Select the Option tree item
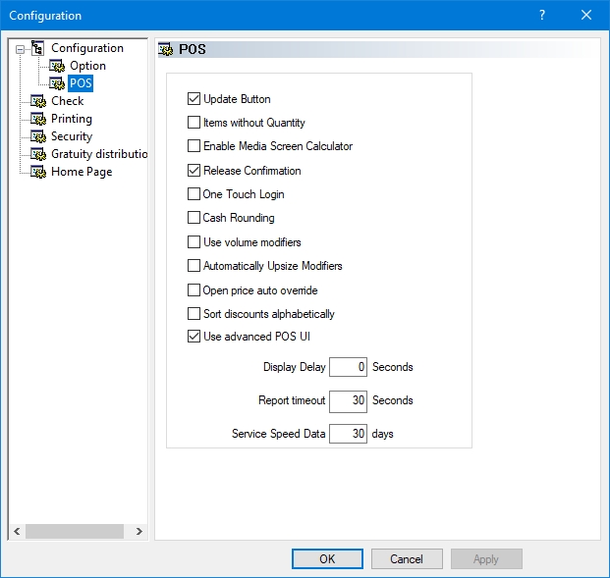Image resolution: width=610 pixels, height=578 pixels. (87, 66)
